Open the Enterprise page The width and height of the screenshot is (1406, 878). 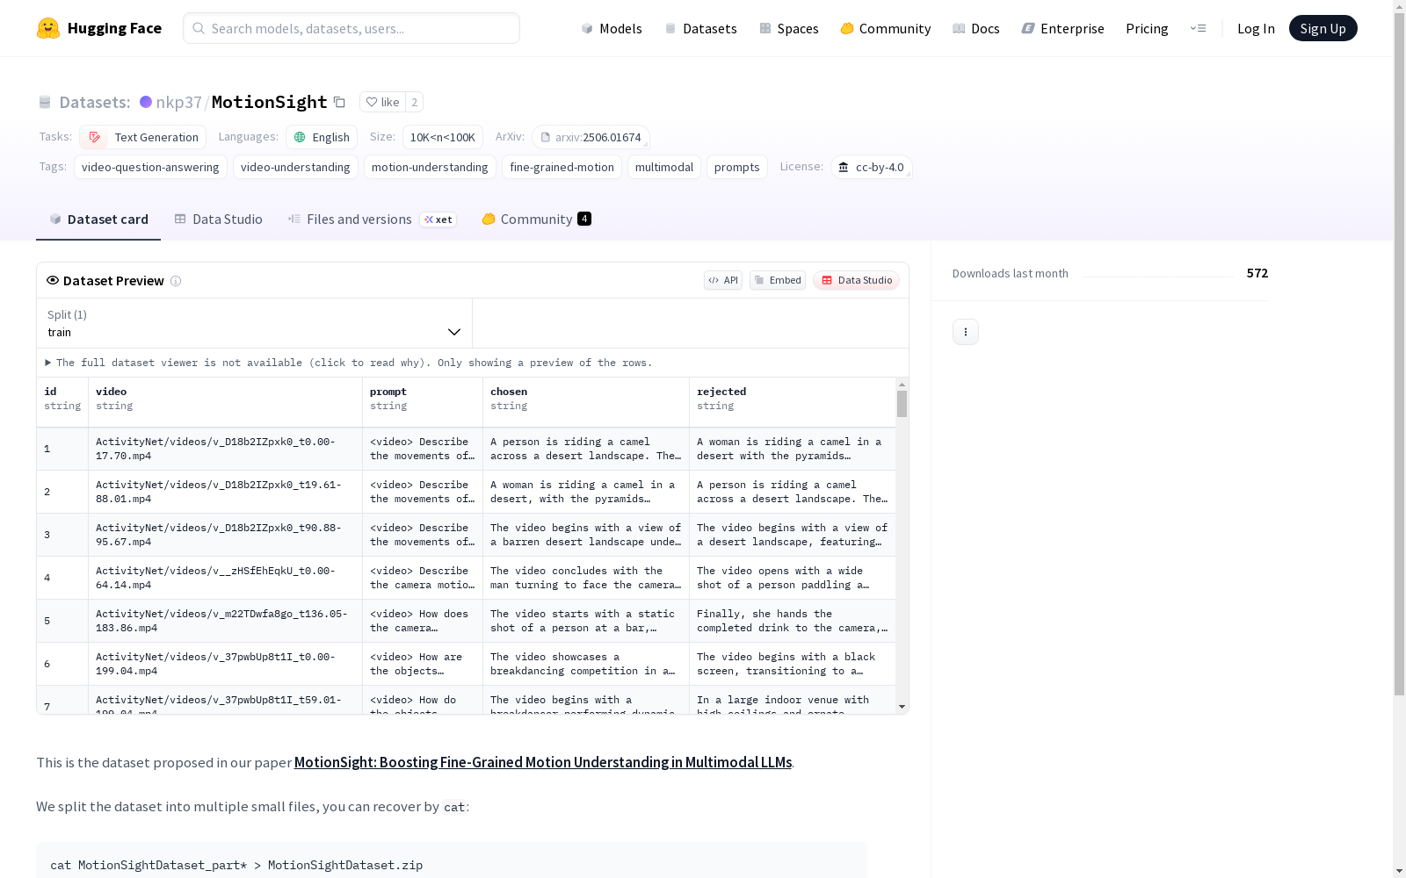1062,28
